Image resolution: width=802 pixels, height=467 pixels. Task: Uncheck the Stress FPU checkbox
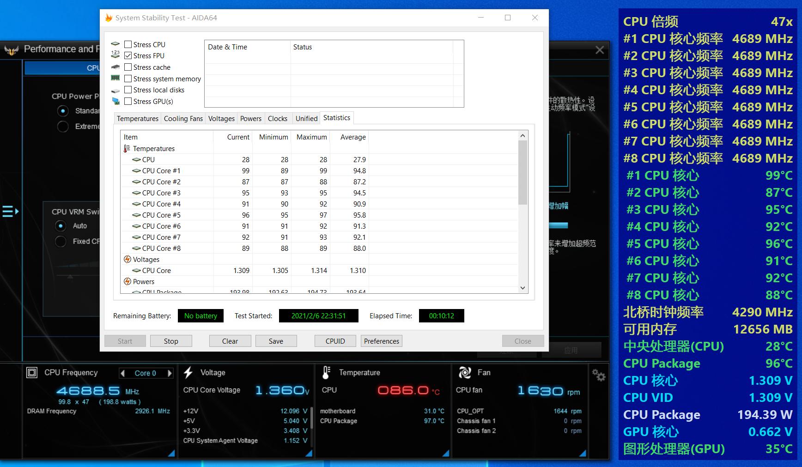point(128,56)
